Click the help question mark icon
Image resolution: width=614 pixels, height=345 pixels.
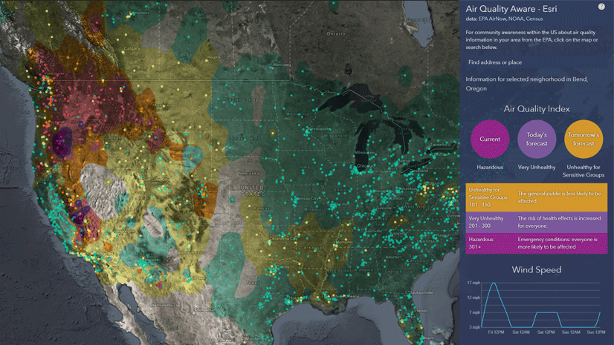point(601,7)
